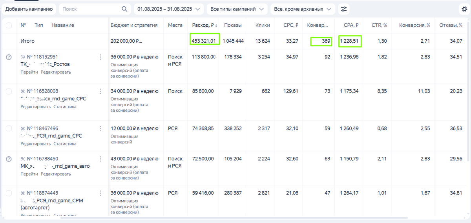Click the total CPA value 1 228,51
Image resolution: width=471 pixels, height=223 pixels.
click(x=350, y=41)
